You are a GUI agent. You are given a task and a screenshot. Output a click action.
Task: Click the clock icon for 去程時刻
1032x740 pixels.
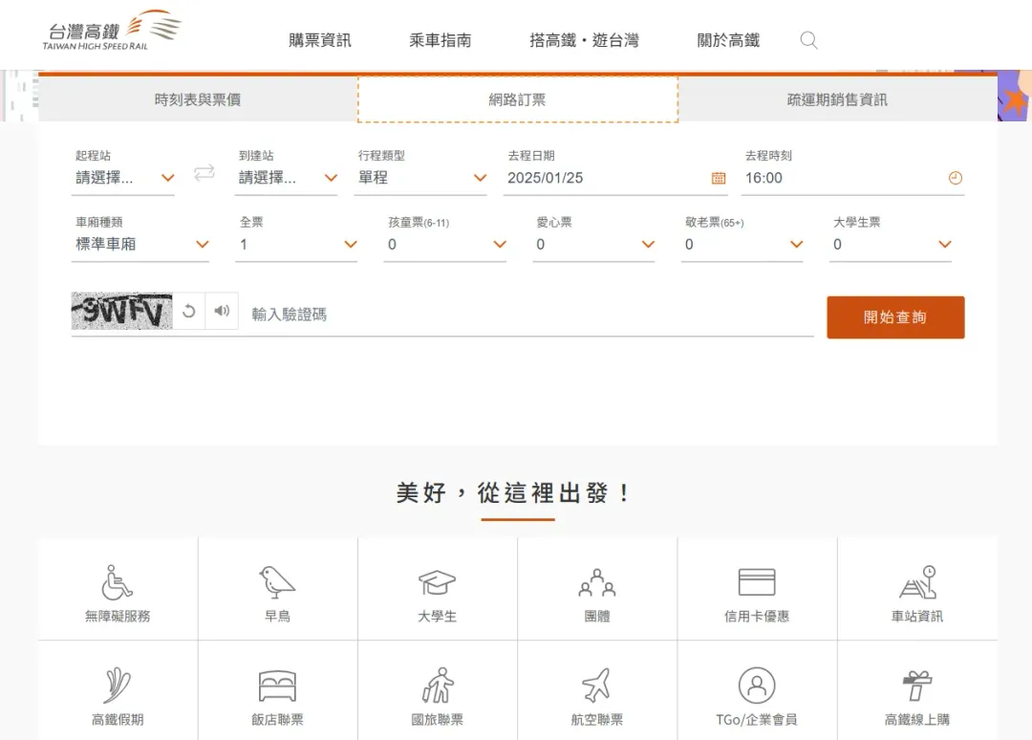(x=956, y=178)
